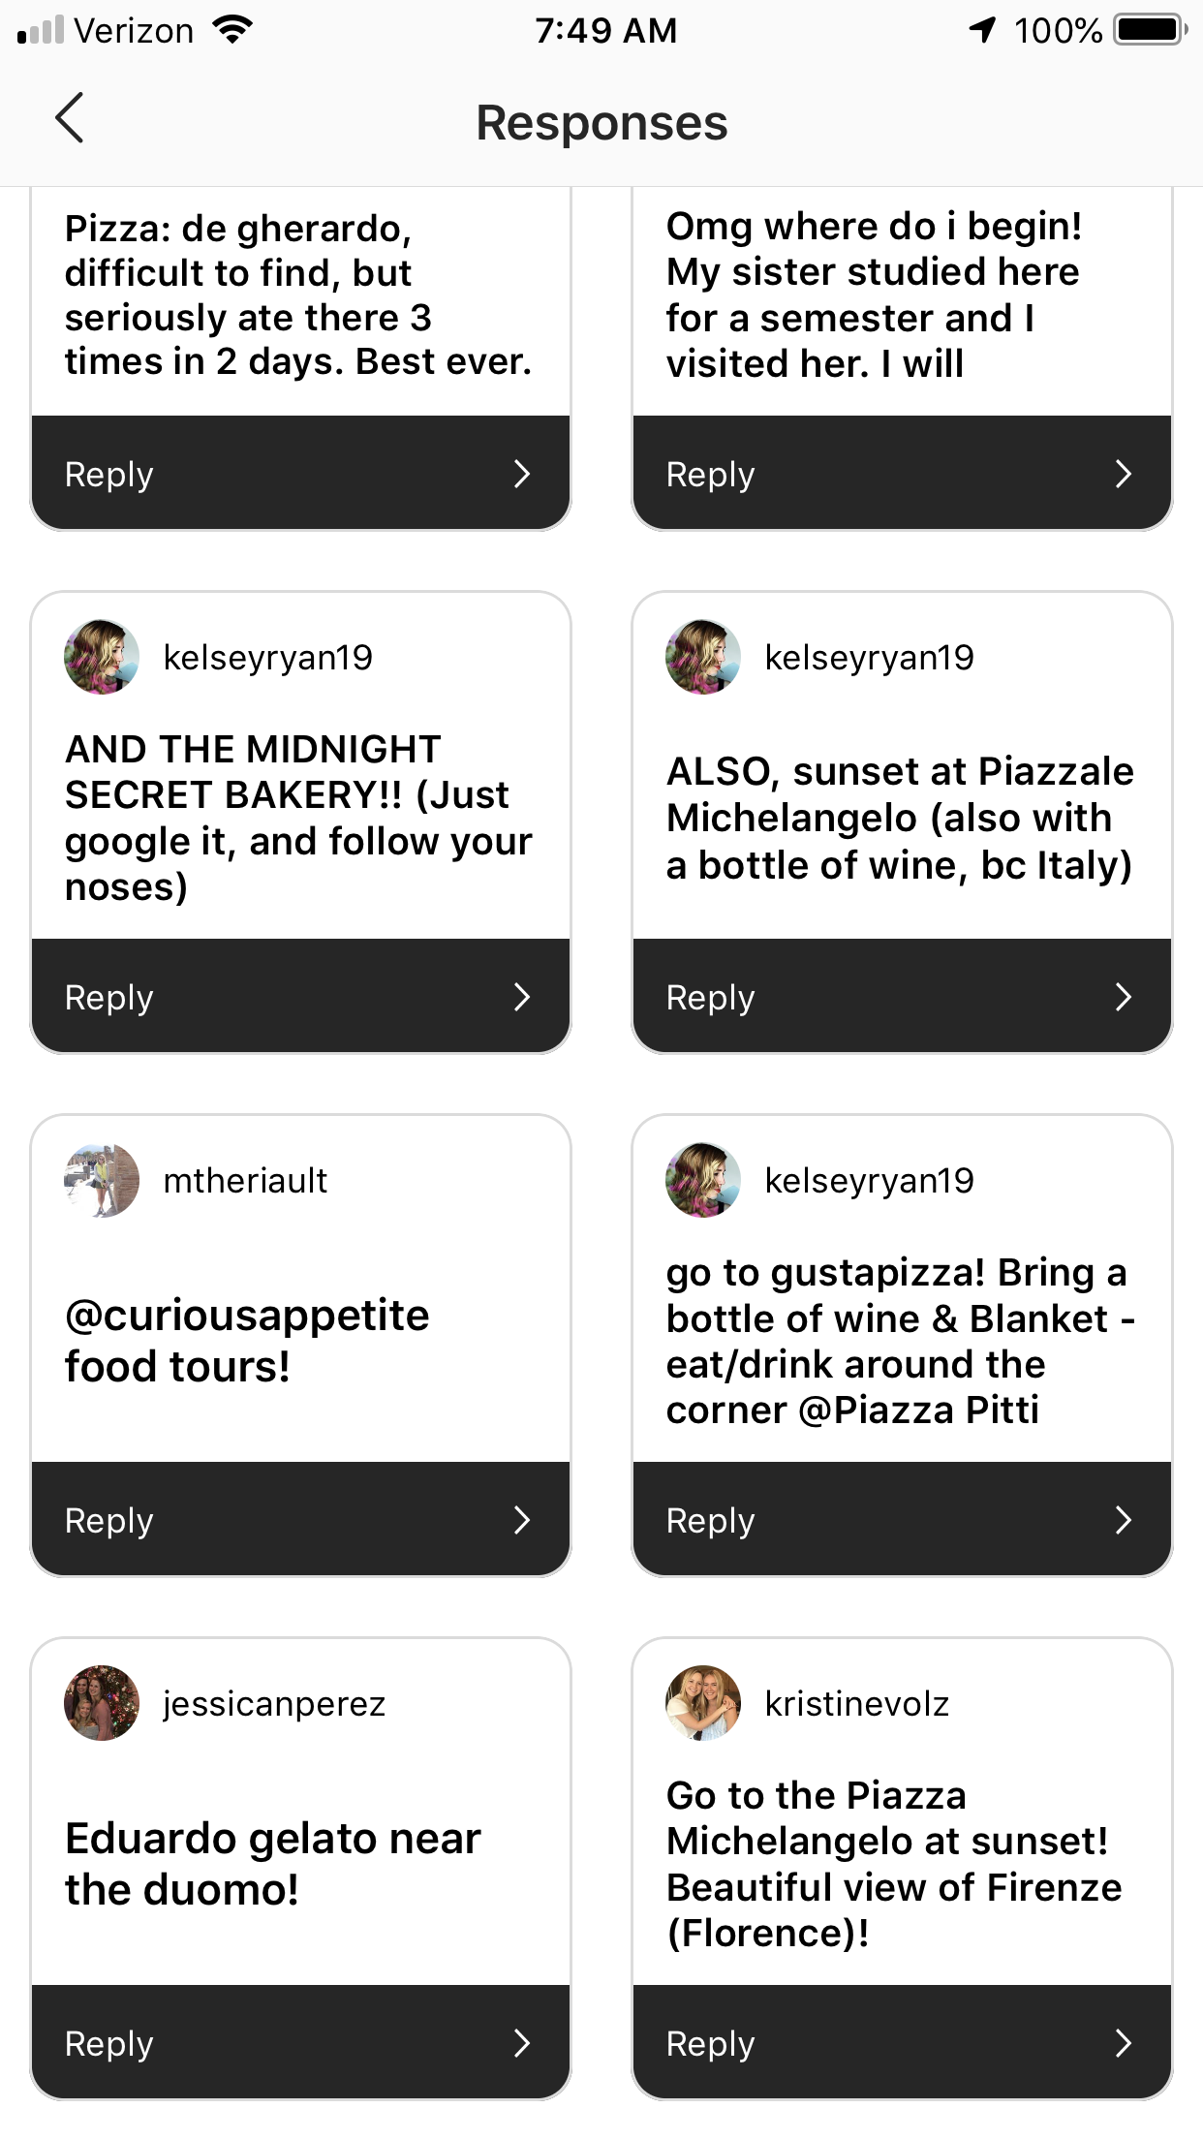Tap the back arrow in header
The height and width of the screenshot is (2139, 1203).
(70, 119)
